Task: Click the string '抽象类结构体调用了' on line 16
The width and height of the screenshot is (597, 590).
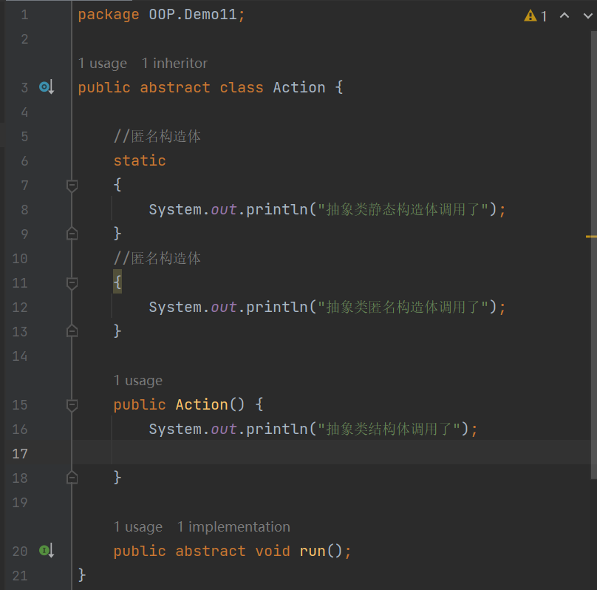Action: [389, 429]
